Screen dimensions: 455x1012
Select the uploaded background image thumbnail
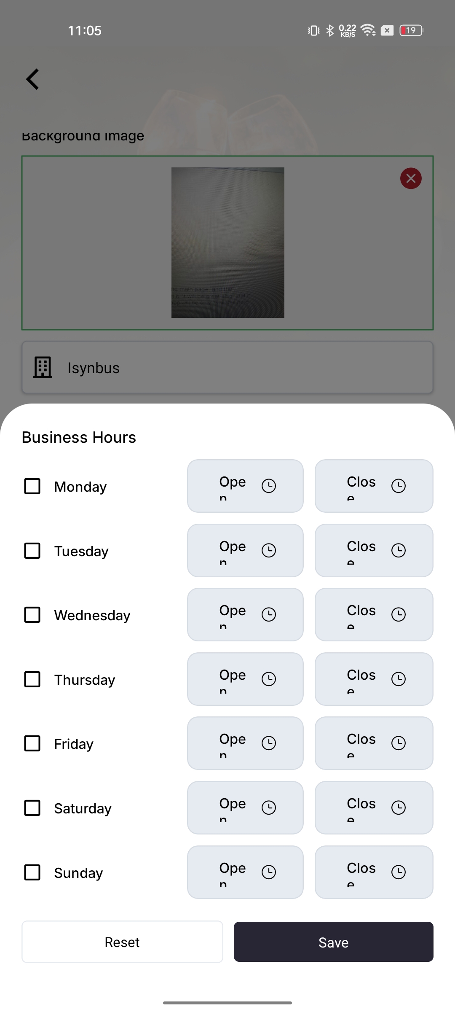pos(227,242)
